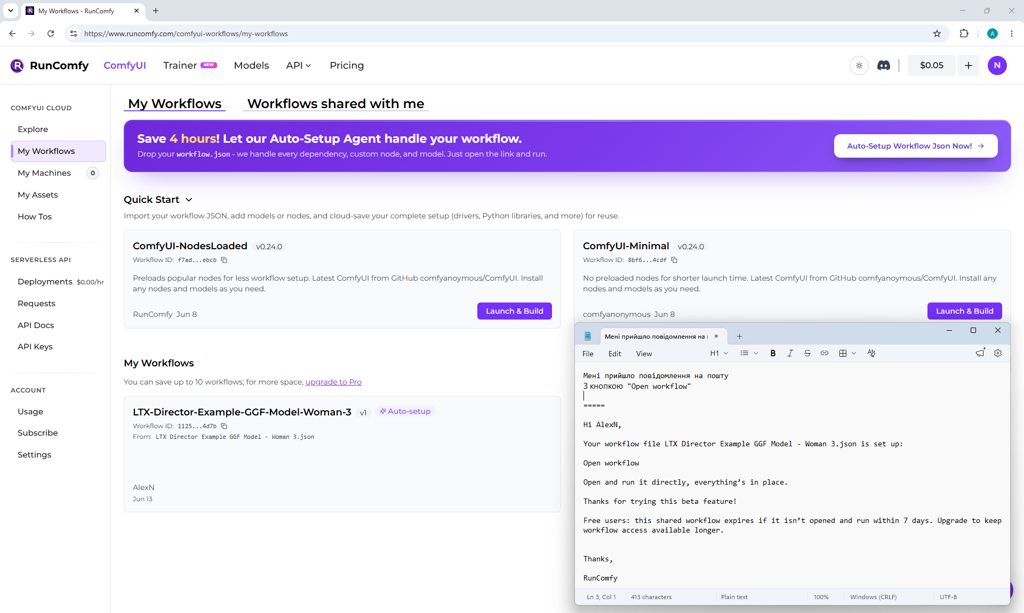Open the Chrome profile avatar A
This screenshot has width=1024, height=613.
pyautogui.click(x=993, y=34)
